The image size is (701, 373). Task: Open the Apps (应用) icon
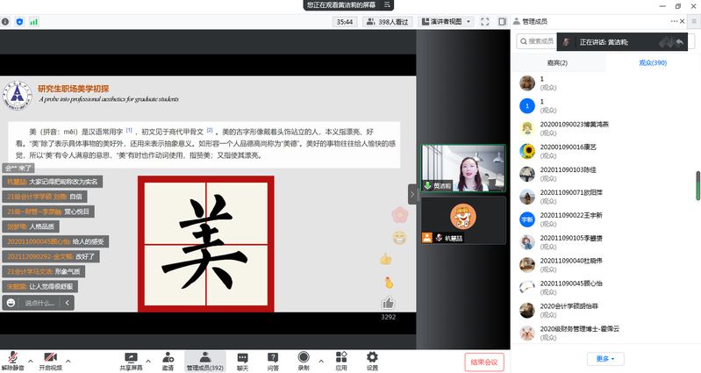tap(340, 357)
